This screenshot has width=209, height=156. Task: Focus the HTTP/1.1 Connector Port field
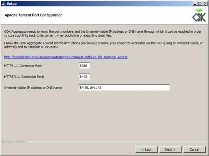(x=84, y=66)
